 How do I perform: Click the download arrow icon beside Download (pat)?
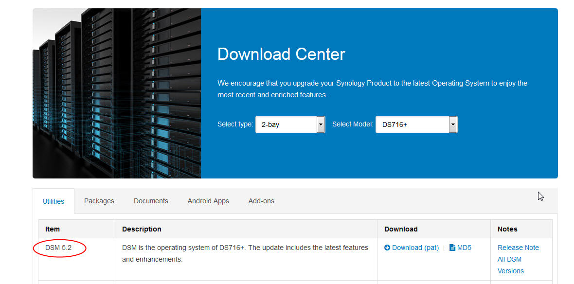point(387,248)
